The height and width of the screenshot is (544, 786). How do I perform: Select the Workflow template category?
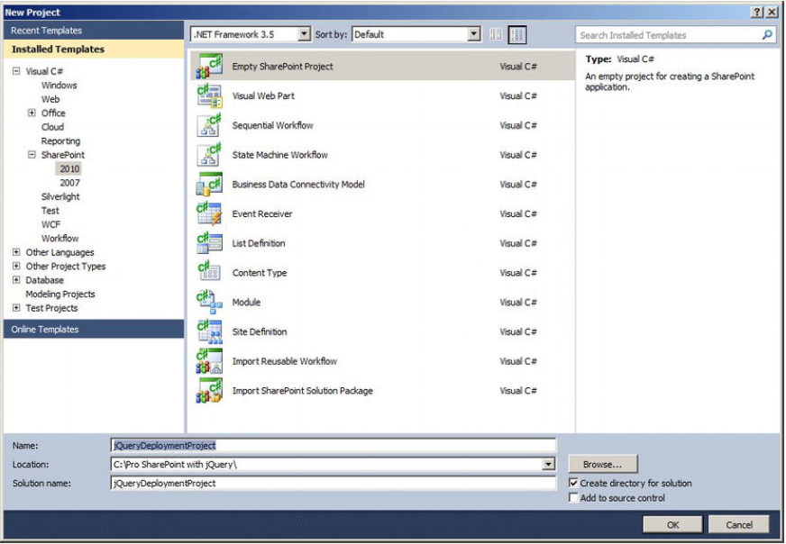pos(60,238)
